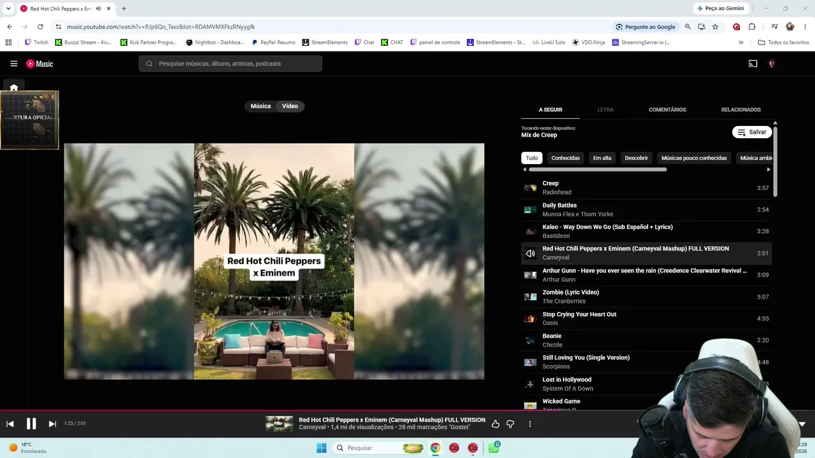Open WhatsApp from the taskbar
The width and height of the screenshot is (815, 458).
tap(493, 448)
